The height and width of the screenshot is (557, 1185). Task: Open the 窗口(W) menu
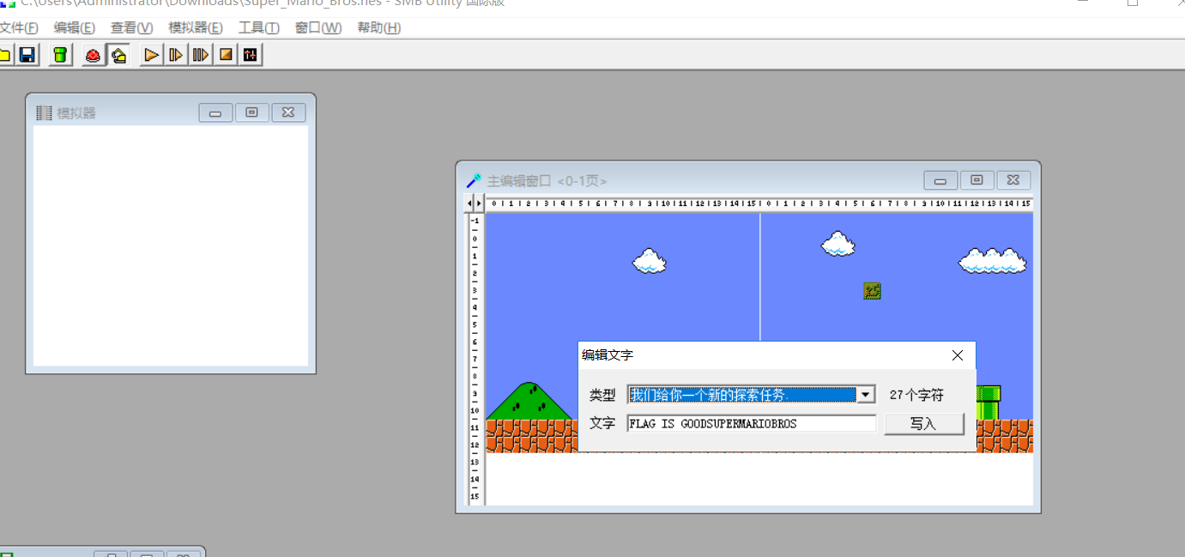click(x=318, y=27)
